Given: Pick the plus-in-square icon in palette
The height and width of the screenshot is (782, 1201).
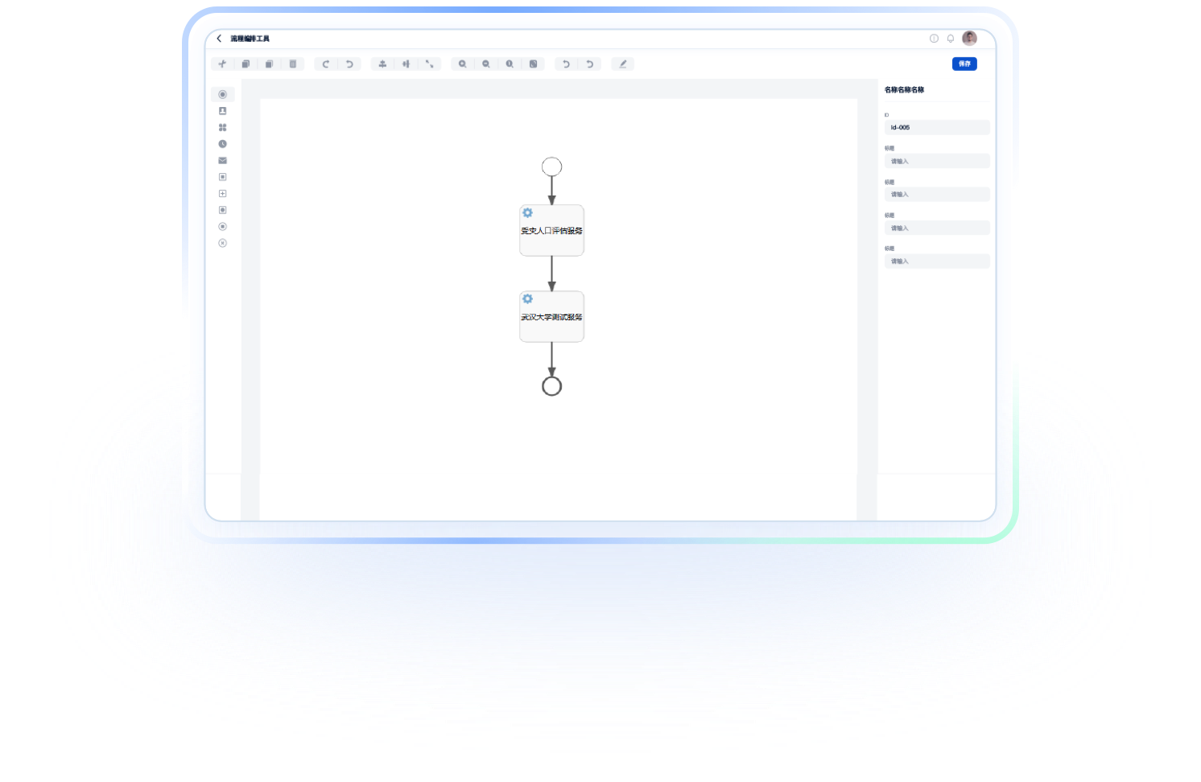Looking at the screenshot, I should (223, 194).
